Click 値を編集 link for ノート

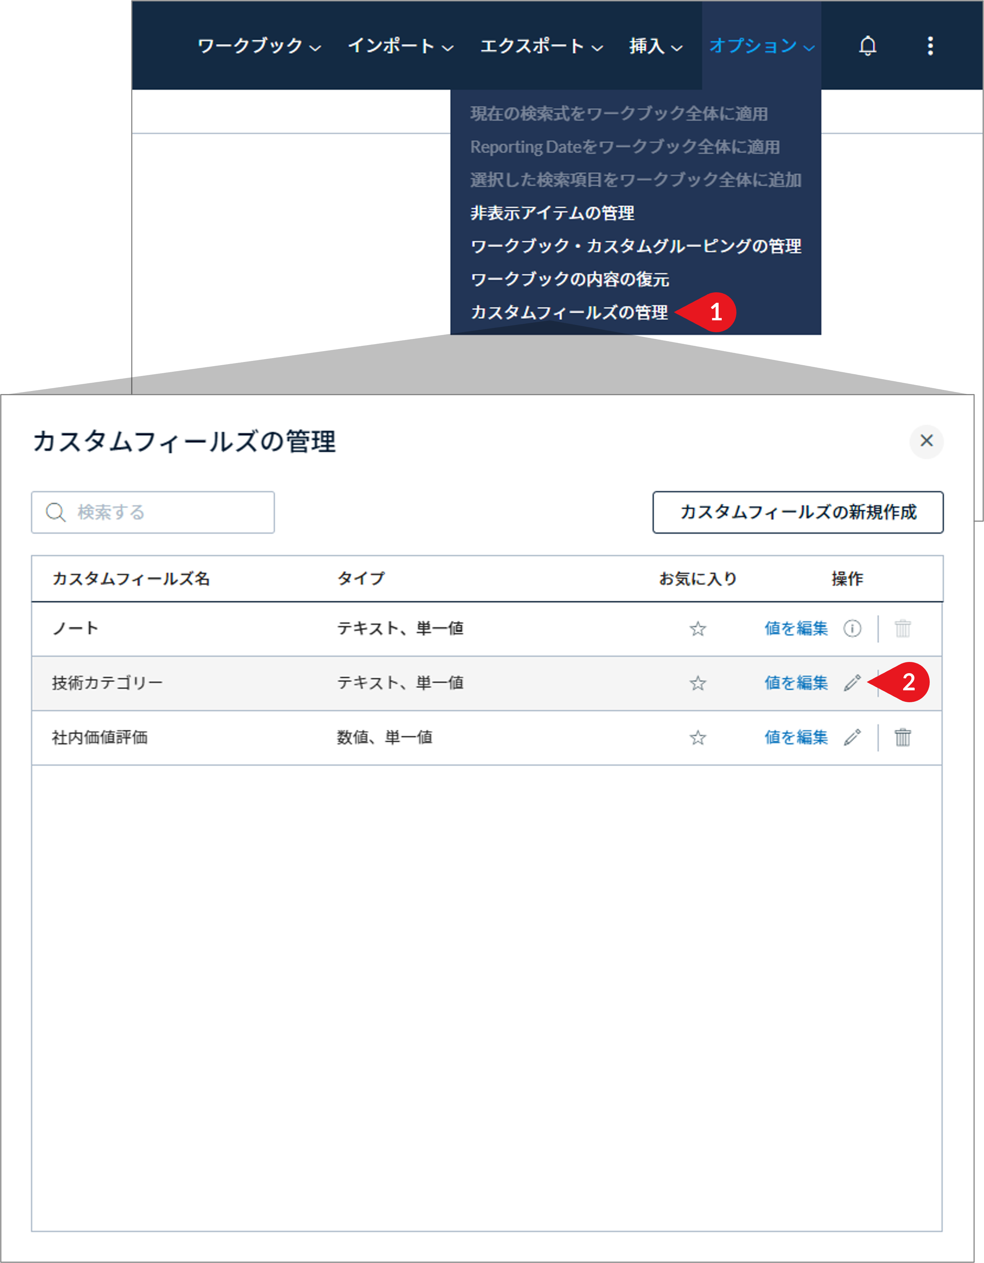[x=796, y=628]
